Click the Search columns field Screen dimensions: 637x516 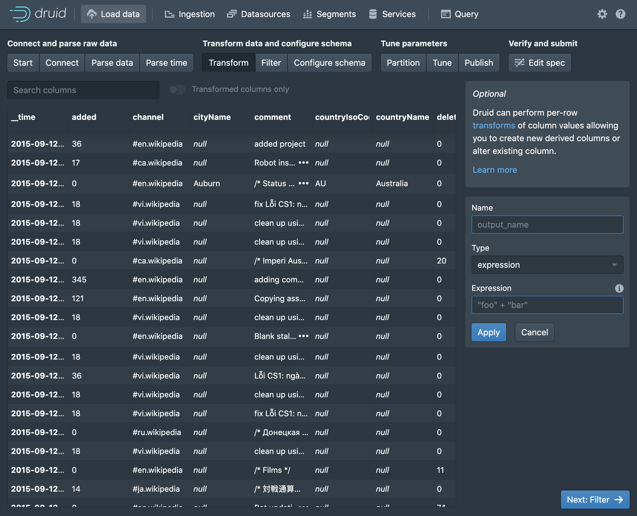click(83, 90)
